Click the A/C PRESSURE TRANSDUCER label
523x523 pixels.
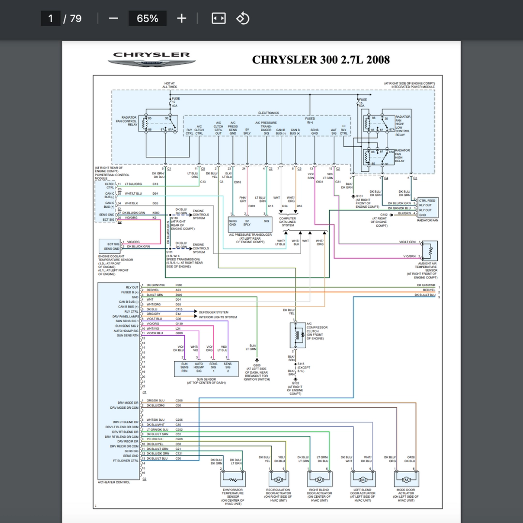(x=250, y=235)
